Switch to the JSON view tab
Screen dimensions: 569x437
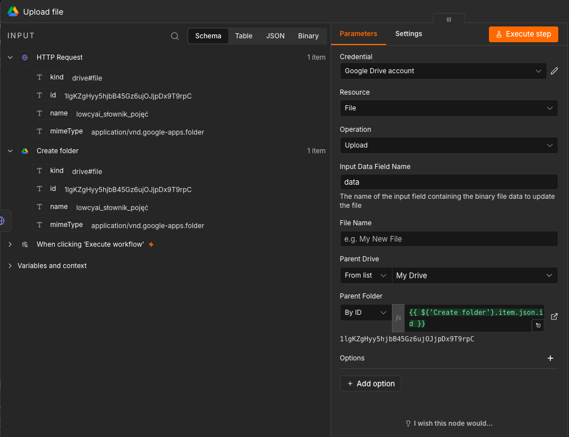tap(275, 36)
